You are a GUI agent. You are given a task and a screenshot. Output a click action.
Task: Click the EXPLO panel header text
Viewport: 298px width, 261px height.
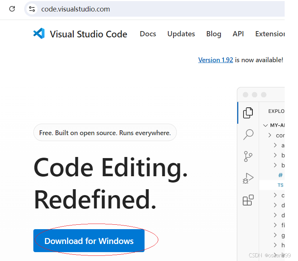[x=277, y=111]
